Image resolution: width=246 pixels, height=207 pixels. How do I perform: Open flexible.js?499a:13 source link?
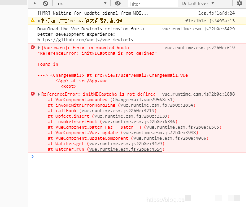210,21
